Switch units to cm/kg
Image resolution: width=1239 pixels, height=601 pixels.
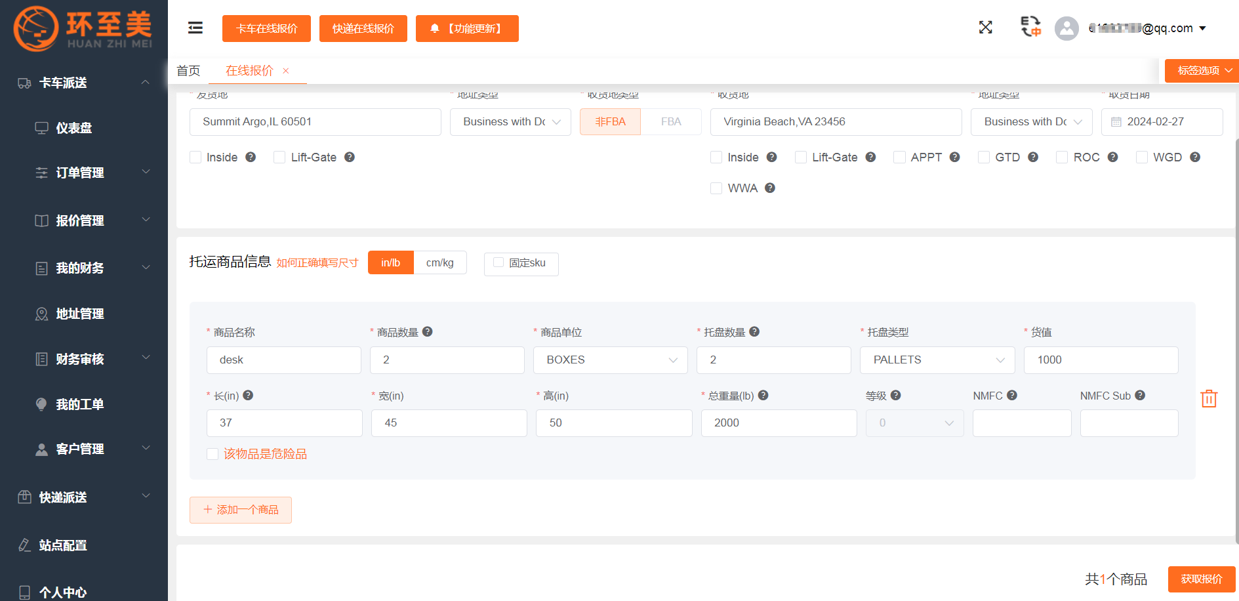click(x=439, y=263)
